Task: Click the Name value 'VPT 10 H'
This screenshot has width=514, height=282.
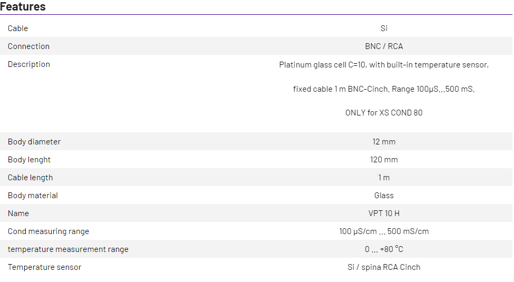Action: [x=384, y=213]
